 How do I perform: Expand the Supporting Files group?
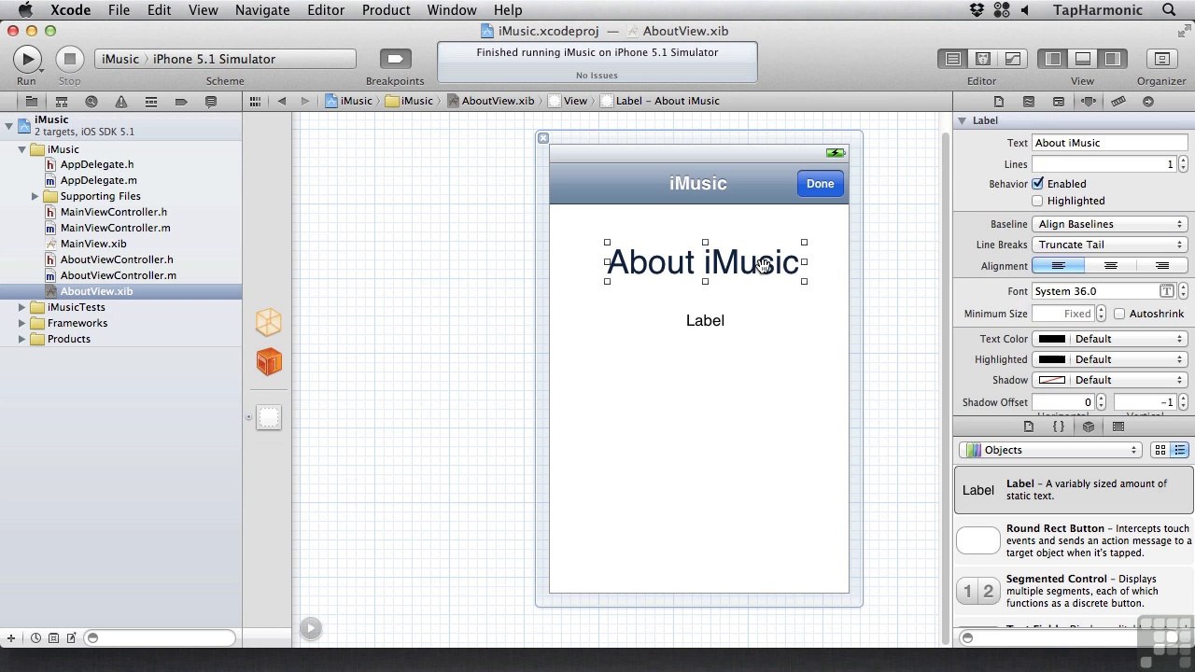tap(35, 196)
